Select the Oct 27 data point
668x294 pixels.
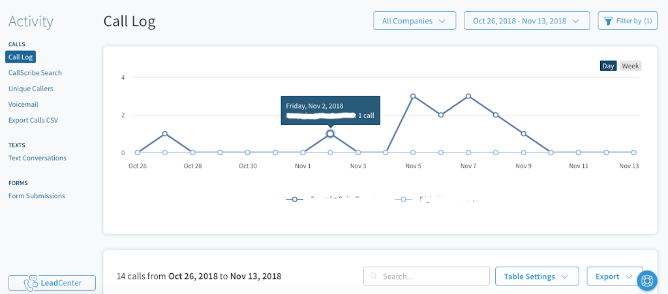[x=165, y=134]
